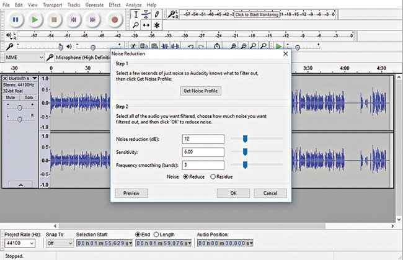Image resolution: width=403 pixels, height=260 pixels.
Task: Click the Noise reduction (dB) value field
Action: click(203, 139)
